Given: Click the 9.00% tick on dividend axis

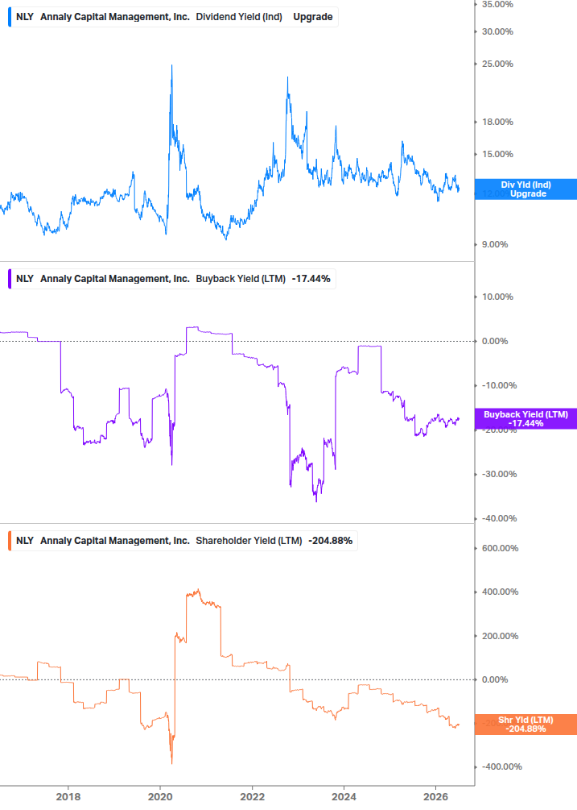Looking at the screenshot, I should point(494,244).
